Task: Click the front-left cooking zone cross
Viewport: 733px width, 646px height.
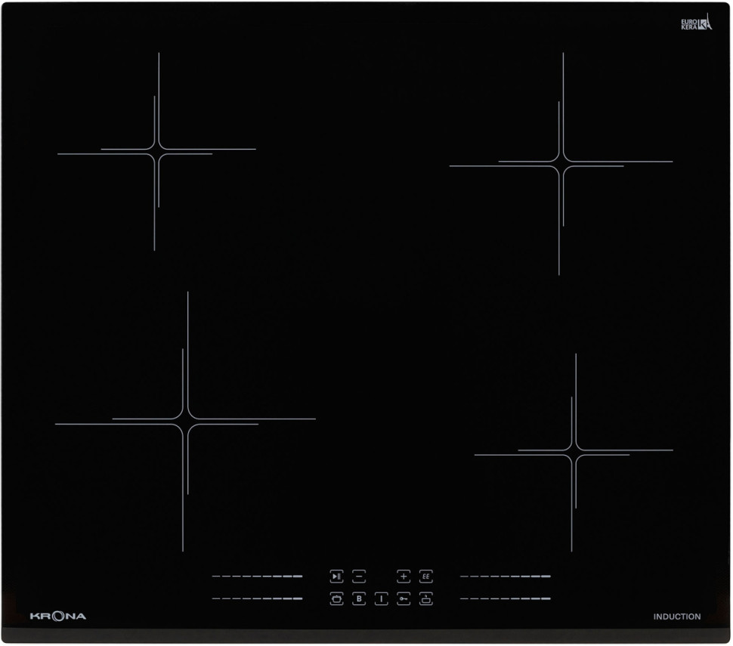Action: [185, 422]
